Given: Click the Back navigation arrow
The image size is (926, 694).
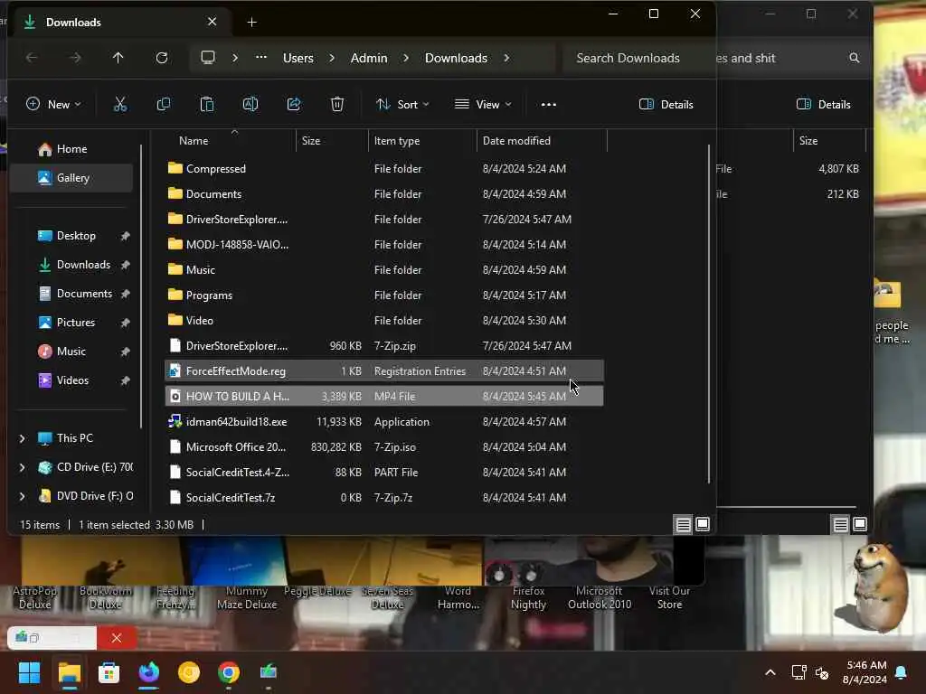Looking at the screenshot, I should coord(32,58).
